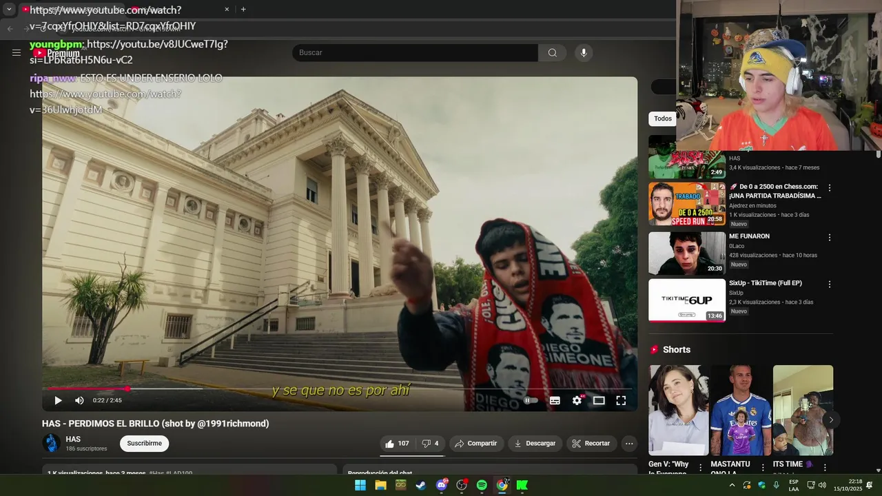This screenshot has height=496, width=882.
Task: Play the paused YouTube video
Action: 58,400
